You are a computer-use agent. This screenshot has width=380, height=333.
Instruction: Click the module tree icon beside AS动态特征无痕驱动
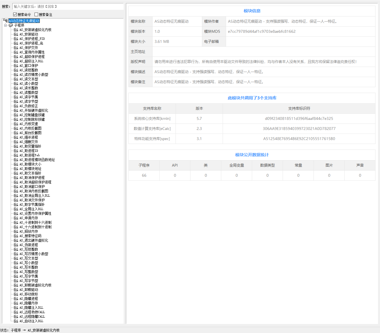[x=6, y=21]
